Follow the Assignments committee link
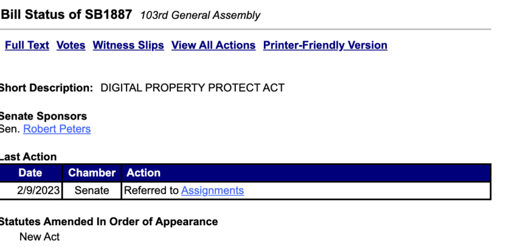 coord(212,191)
